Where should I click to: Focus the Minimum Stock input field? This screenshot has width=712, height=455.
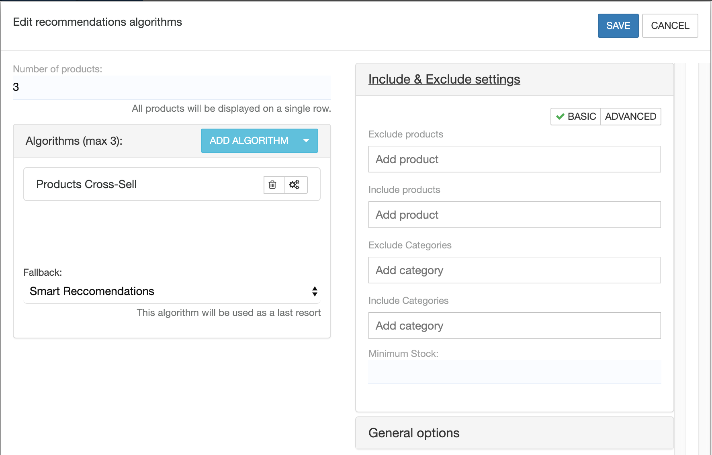point(514,372)
